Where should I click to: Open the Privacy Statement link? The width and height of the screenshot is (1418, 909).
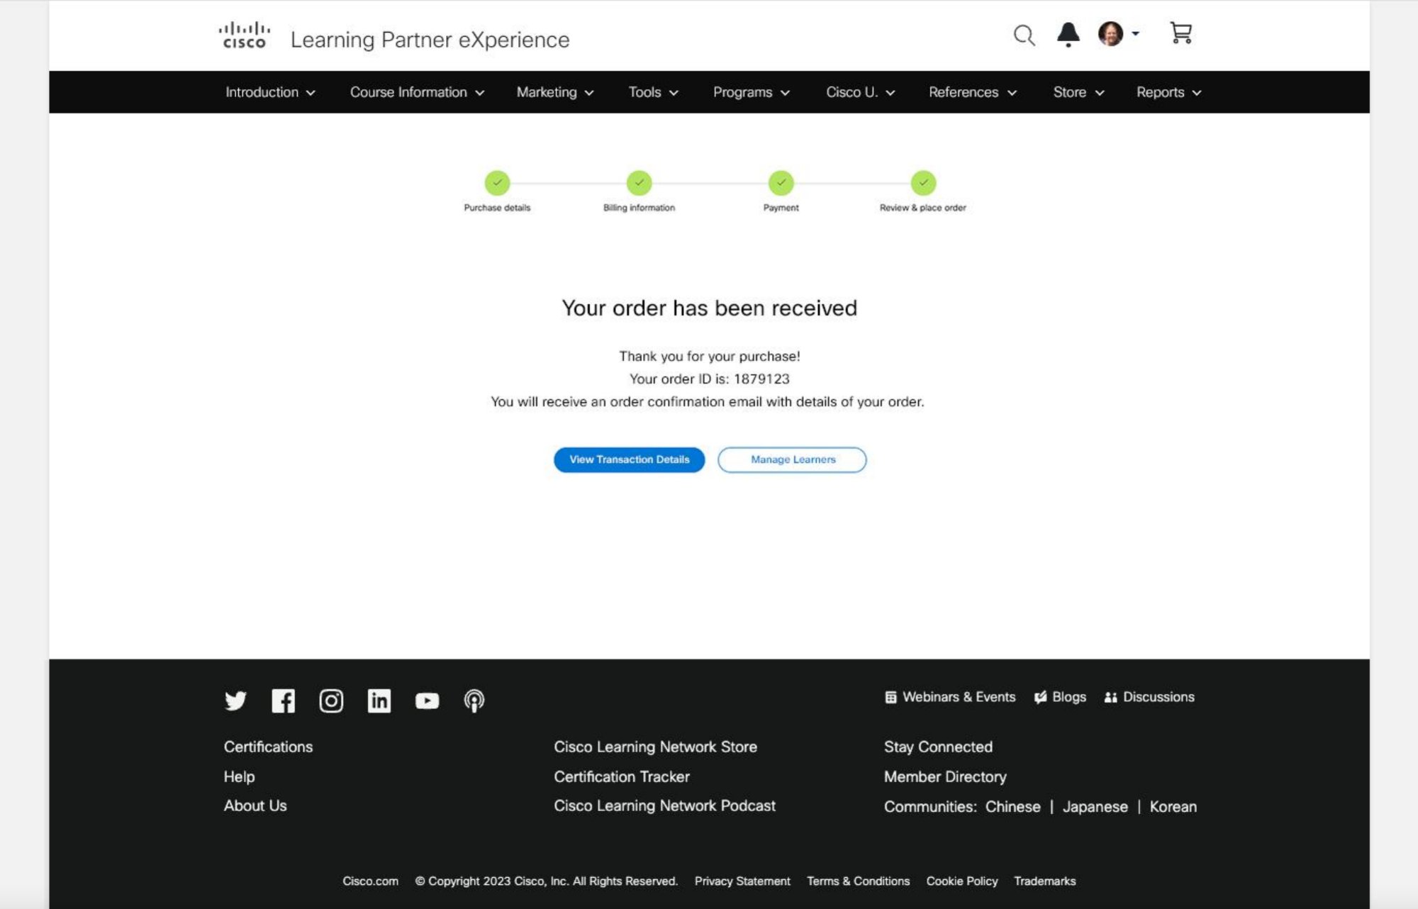742,881
